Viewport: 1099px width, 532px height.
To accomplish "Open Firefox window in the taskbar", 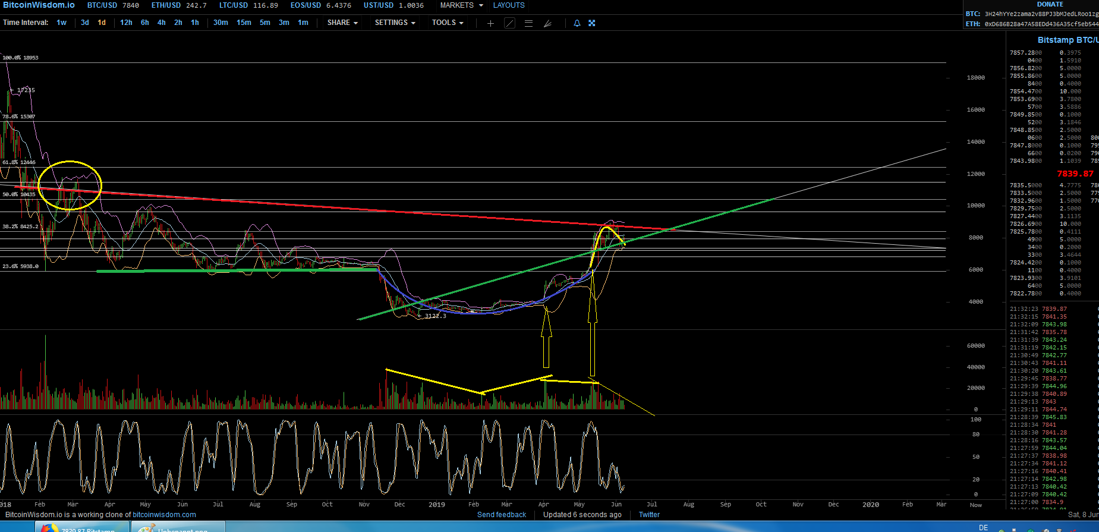I will coord(82,527).
